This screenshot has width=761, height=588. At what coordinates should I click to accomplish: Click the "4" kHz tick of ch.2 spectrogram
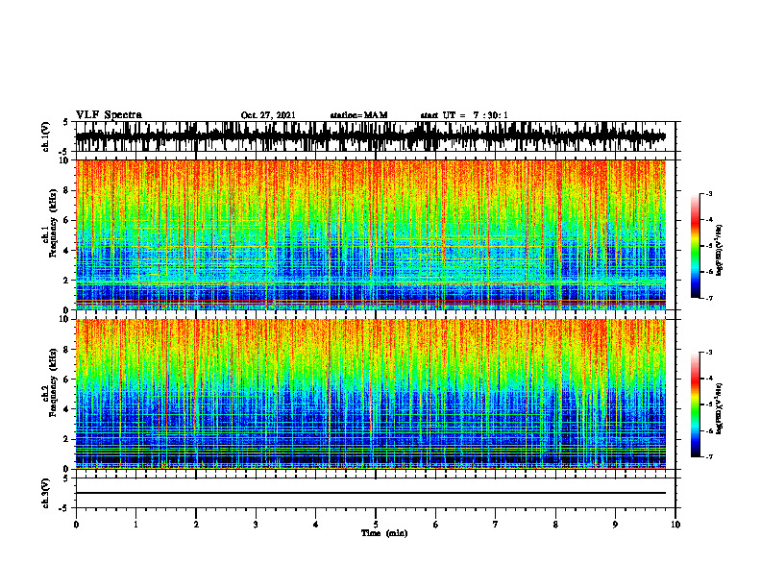pos(66,409)
